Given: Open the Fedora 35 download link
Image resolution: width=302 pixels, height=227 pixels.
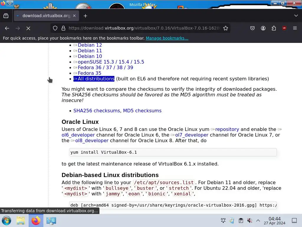Looking at the screenshot, I should coord(89,73).
